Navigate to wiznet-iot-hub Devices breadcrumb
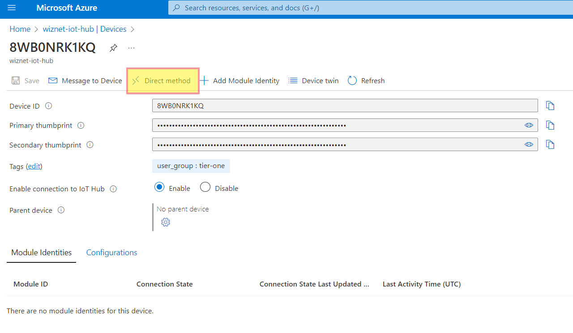The image size is (573, 333). [84, 29]
